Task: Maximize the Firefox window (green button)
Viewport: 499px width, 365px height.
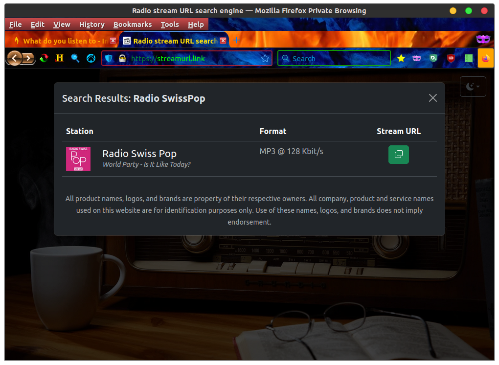Action: 469,11
